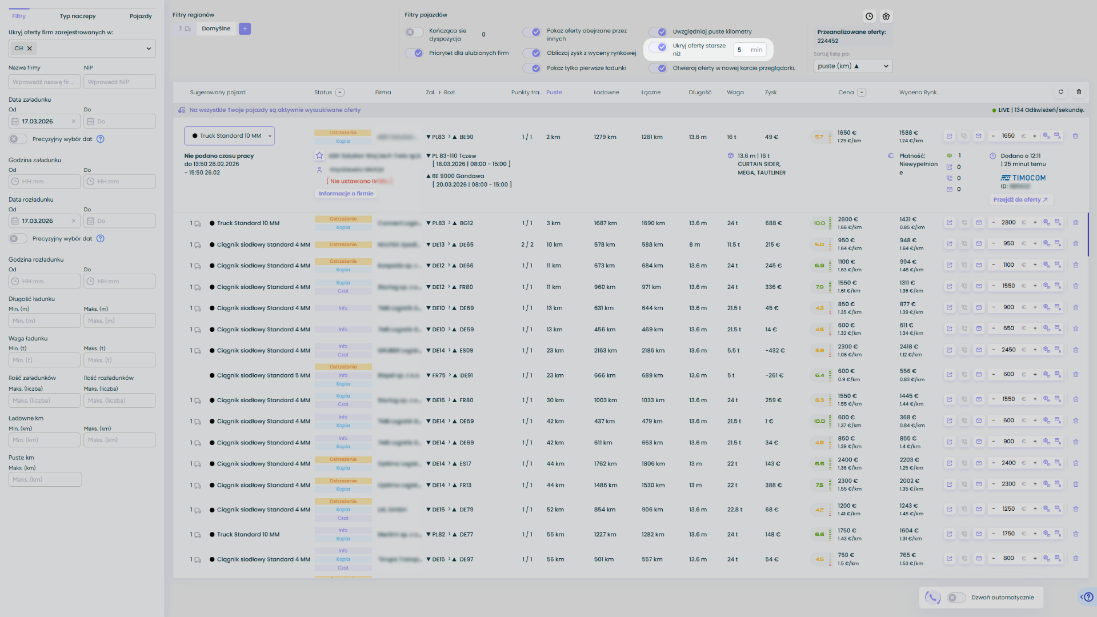Toggle the 'Ukryj oferty starsze niż' switch
This screenshot has width=1097, height=617.
[x=658, y=47]
